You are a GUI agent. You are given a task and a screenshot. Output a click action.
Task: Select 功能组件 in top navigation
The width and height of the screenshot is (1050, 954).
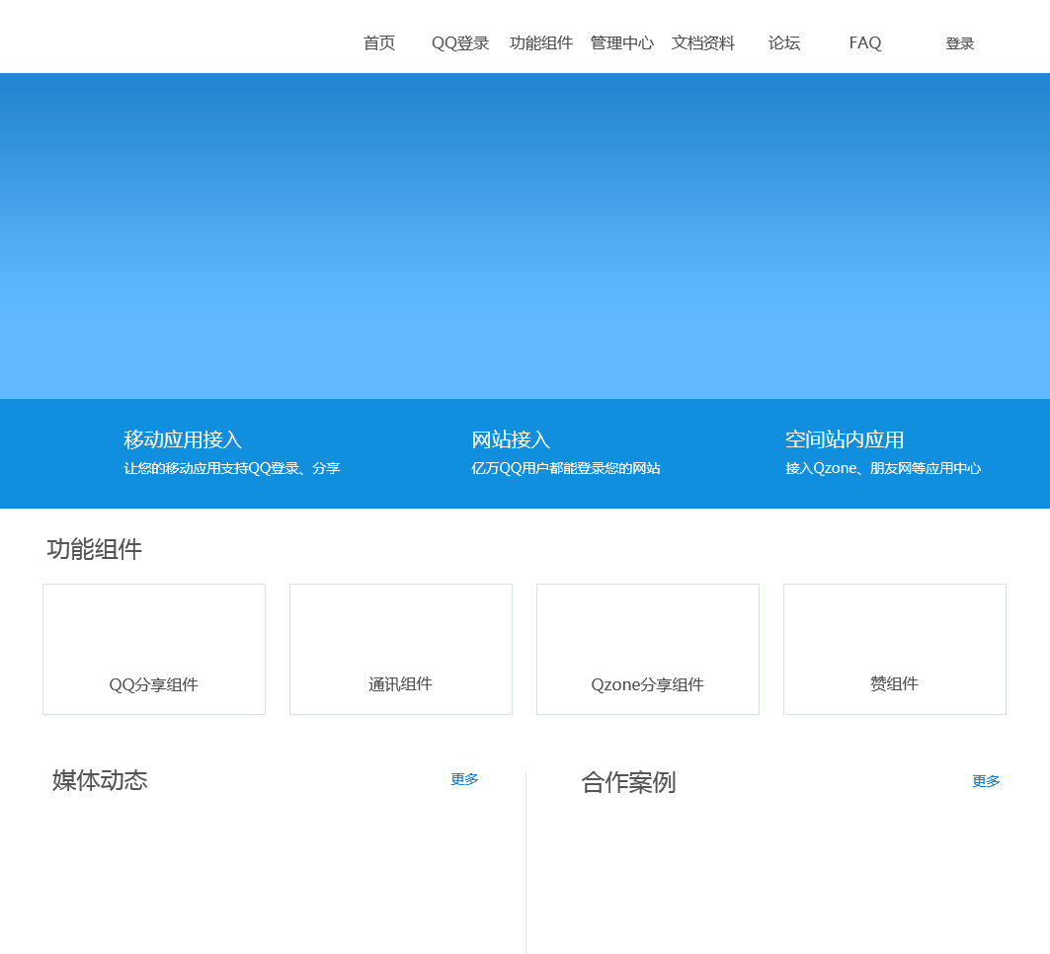coord(541,42)
